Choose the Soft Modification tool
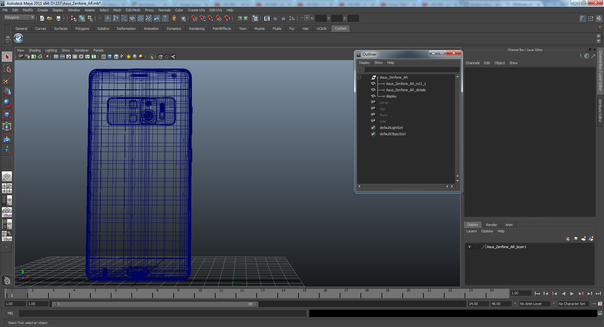Screen dimensions: 604x327 click(7, 138)
